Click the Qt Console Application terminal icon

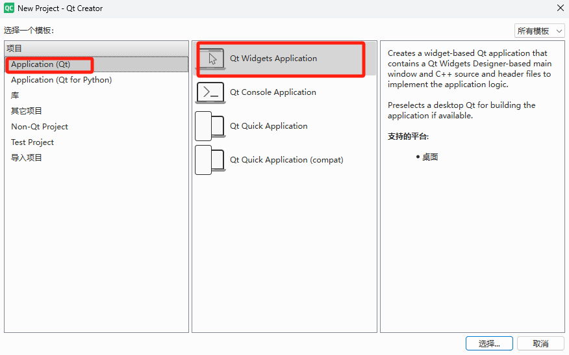pyautogui.click(x=210, y=93)
